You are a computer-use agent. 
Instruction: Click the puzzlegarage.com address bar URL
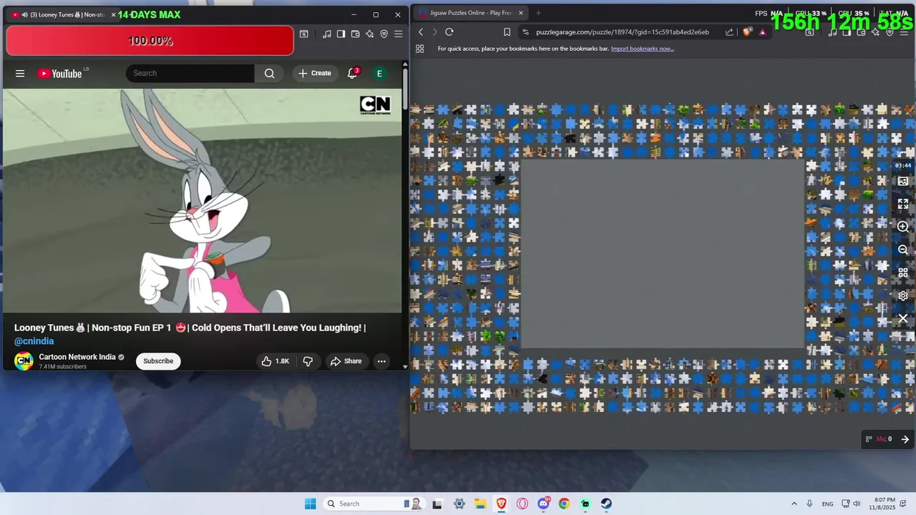pyautogui.click(x=622, y=32)
